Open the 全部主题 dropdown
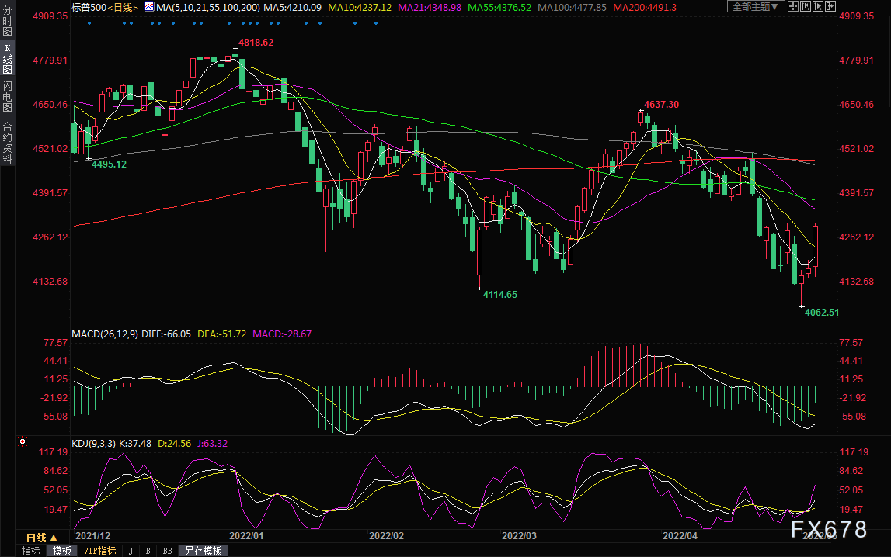The height and width of the screenshot is (557, 891). [x=756, y=7]
